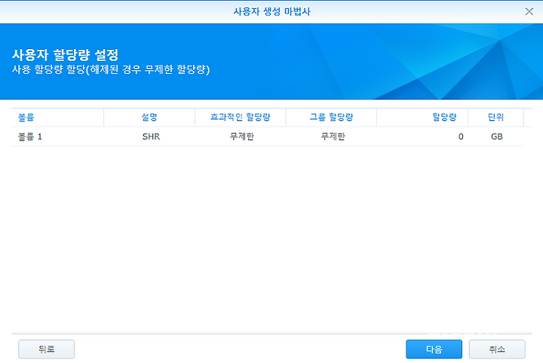This screenshot has width=543, height=363.
Task: Click the 할당량 column header
Action: [422, 118]
